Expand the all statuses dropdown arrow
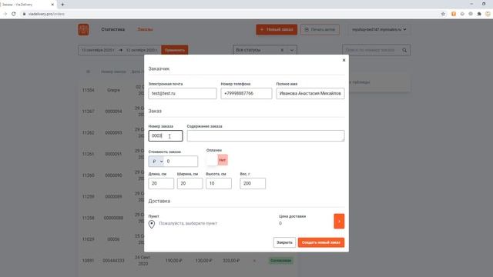 point(292,50)
